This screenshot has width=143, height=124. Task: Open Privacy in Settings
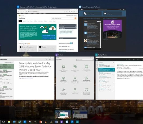coord(75,91)
